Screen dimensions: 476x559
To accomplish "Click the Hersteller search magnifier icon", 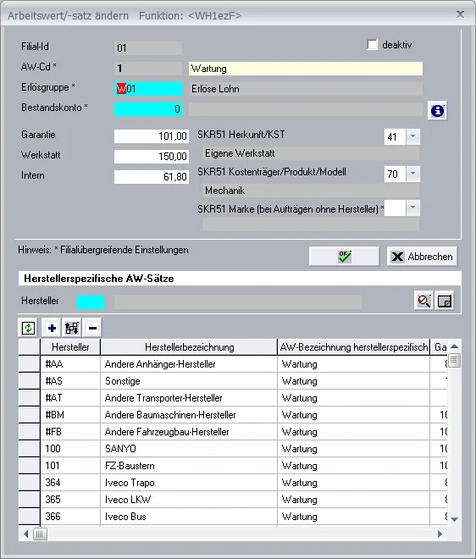I will (424, 301).
